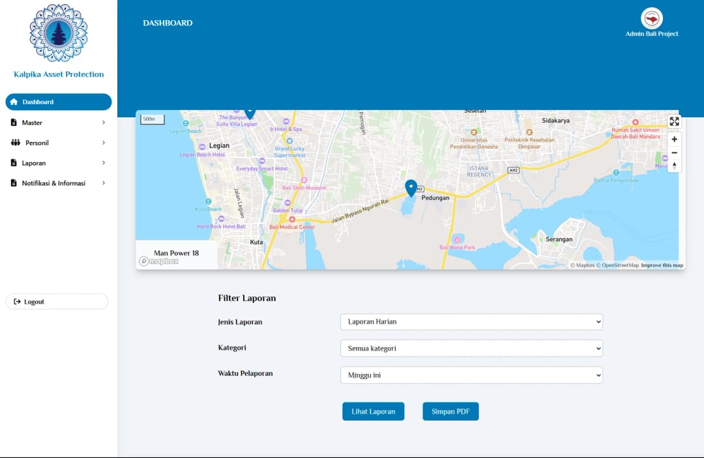This screenshot has width=704, height=458.
Task: Open the Waktu Pelaporan dropdown
Action: pyautogui.click(x=471, y=375)
